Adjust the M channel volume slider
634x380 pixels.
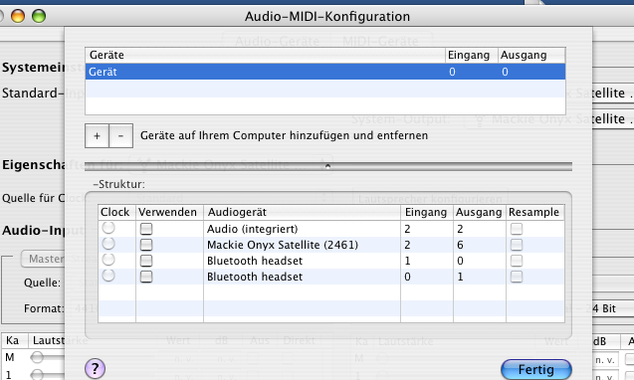pyautogui.click(x=37, y=358)
